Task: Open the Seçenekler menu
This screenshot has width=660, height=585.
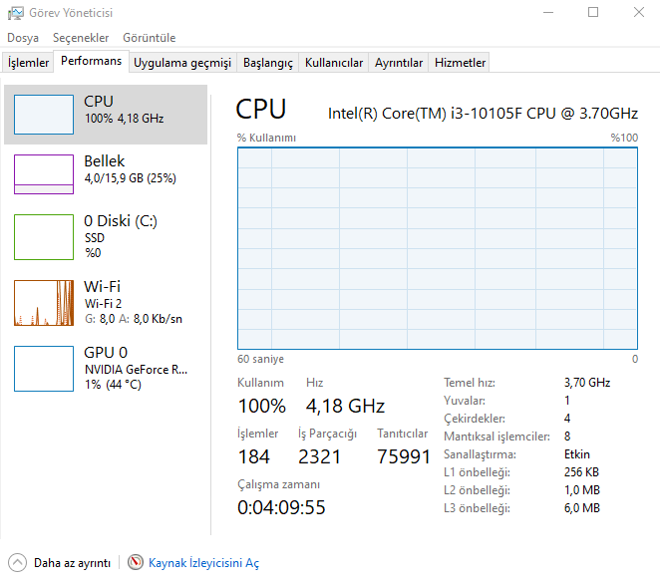Action: coord(81,38)
